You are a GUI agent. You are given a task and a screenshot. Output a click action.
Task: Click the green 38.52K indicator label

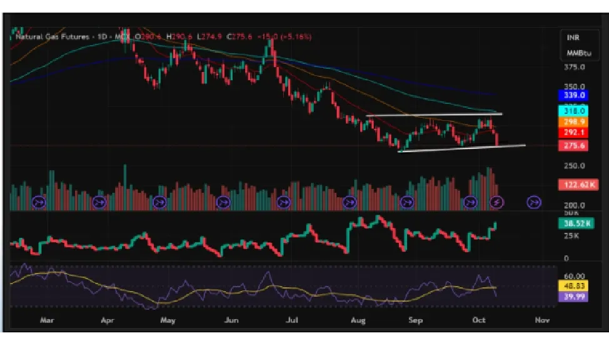click(x=575, y=222)
